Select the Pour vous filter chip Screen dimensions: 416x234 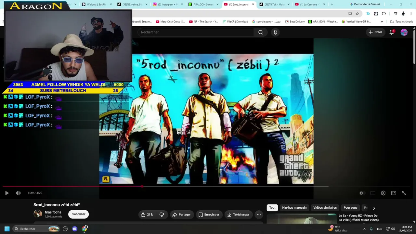350,208
